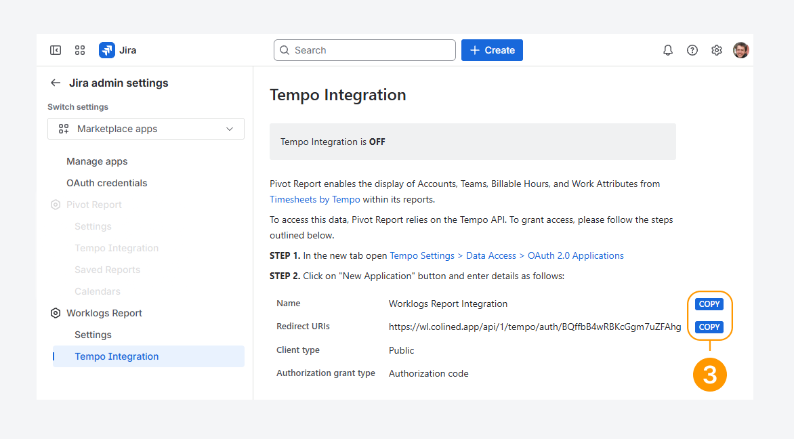Click the Public client type value
Viewport: 794px width, 439px height.
click(401, 350)
